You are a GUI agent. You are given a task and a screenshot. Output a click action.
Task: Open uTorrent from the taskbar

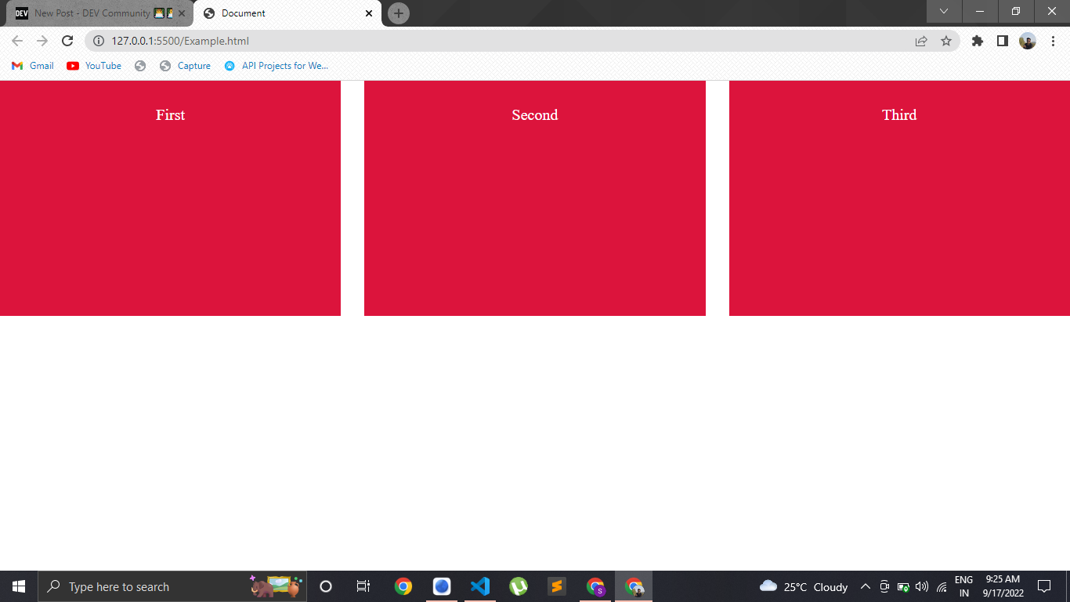(519, 586)
